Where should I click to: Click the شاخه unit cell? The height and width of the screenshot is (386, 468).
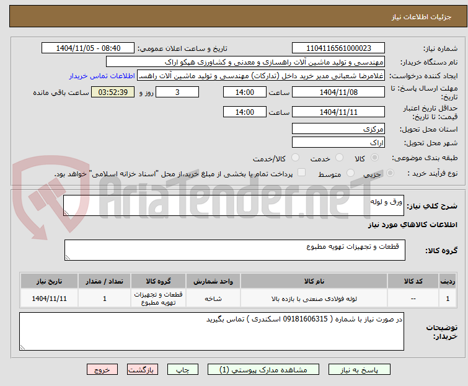coord(213,298)
